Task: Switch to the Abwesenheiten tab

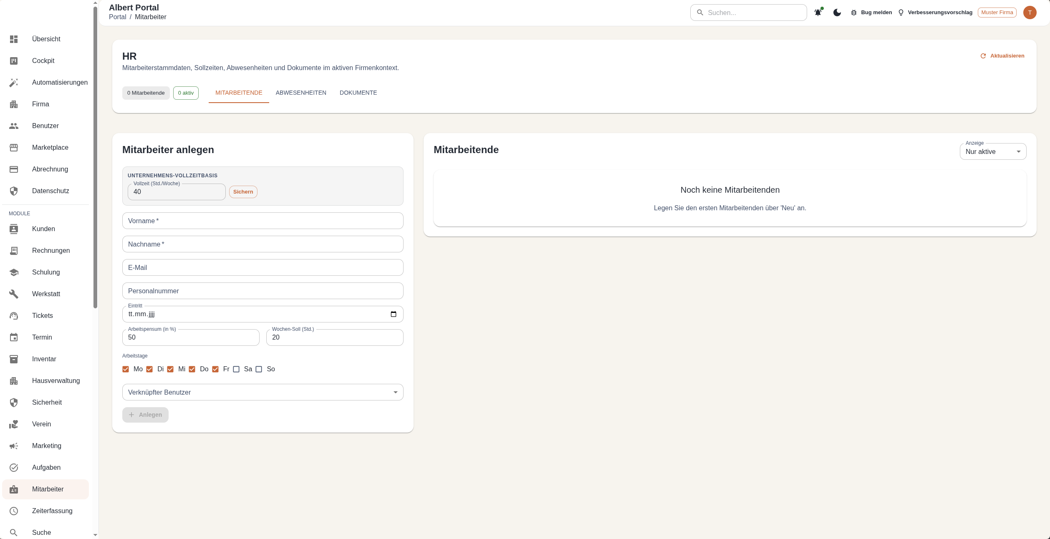Action: click(301, 93)
